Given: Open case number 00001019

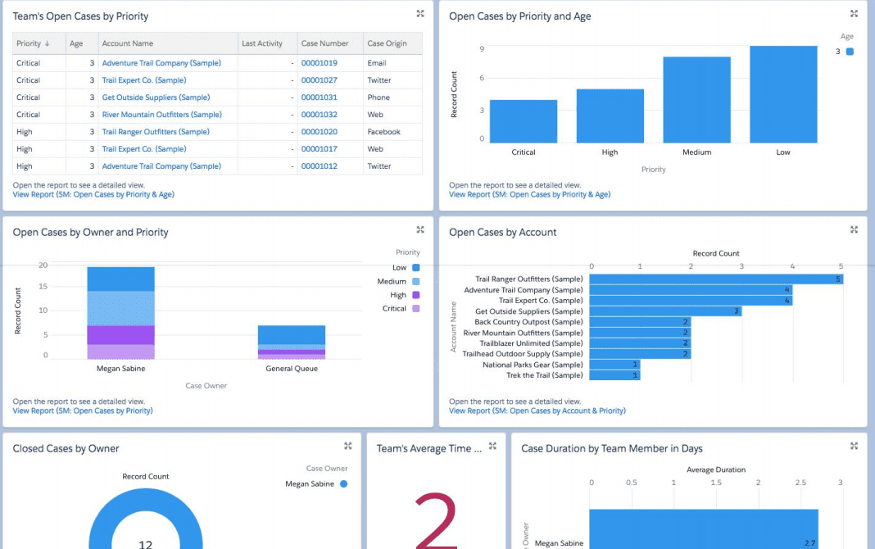Looking at the screenshot, I should tap(319, 63).
